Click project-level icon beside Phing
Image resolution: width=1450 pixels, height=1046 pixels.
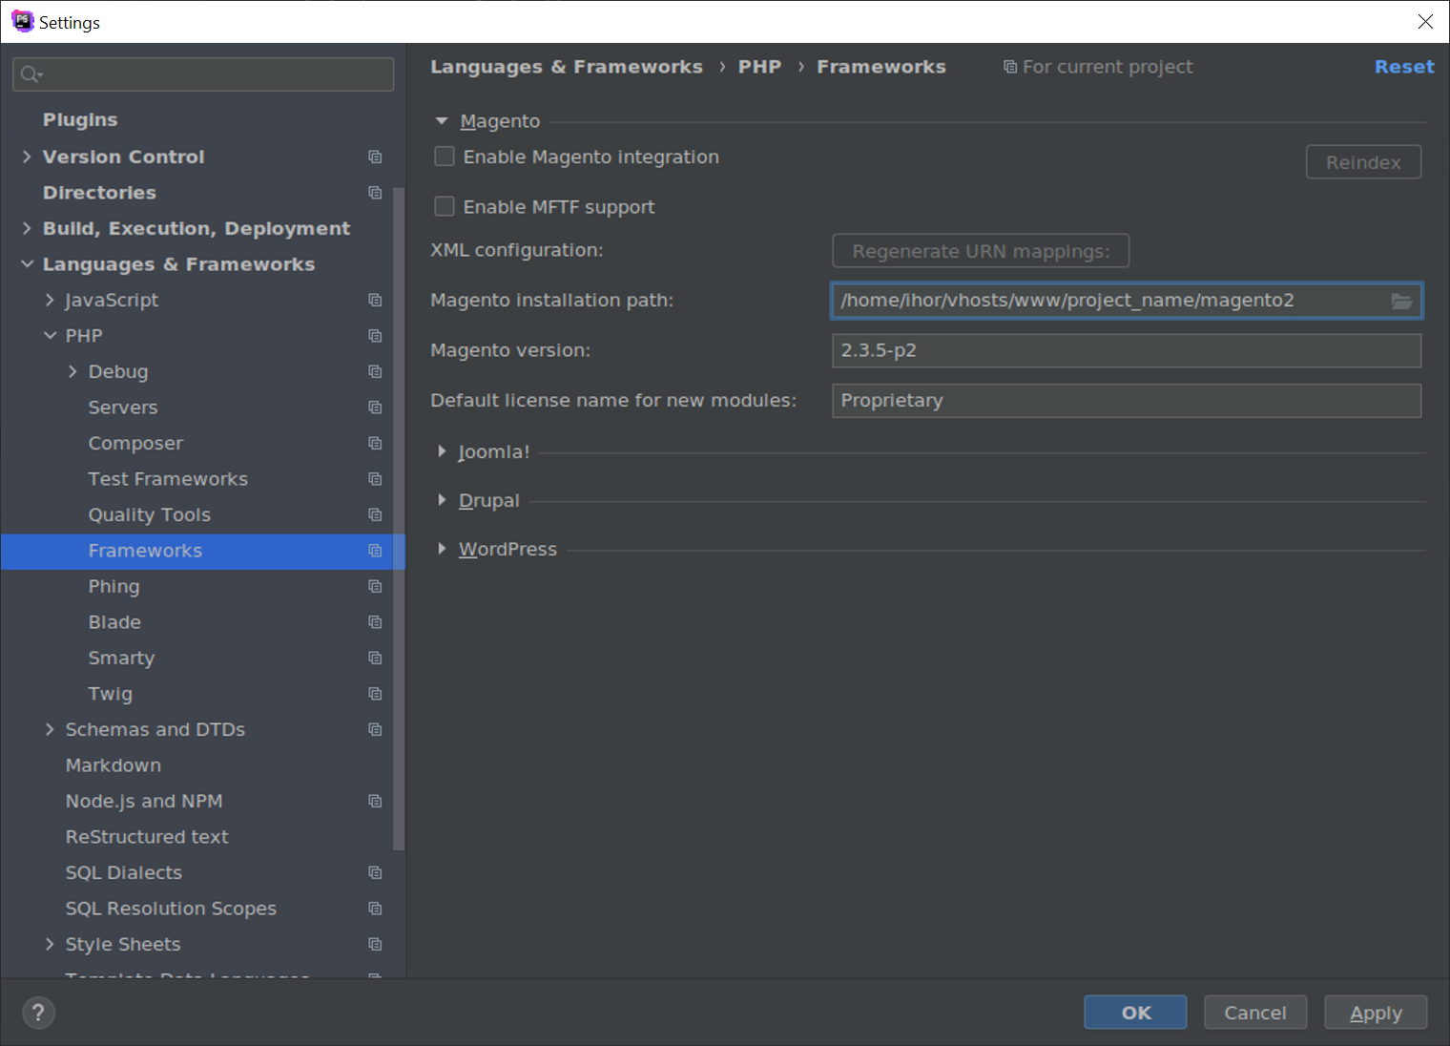375,586
